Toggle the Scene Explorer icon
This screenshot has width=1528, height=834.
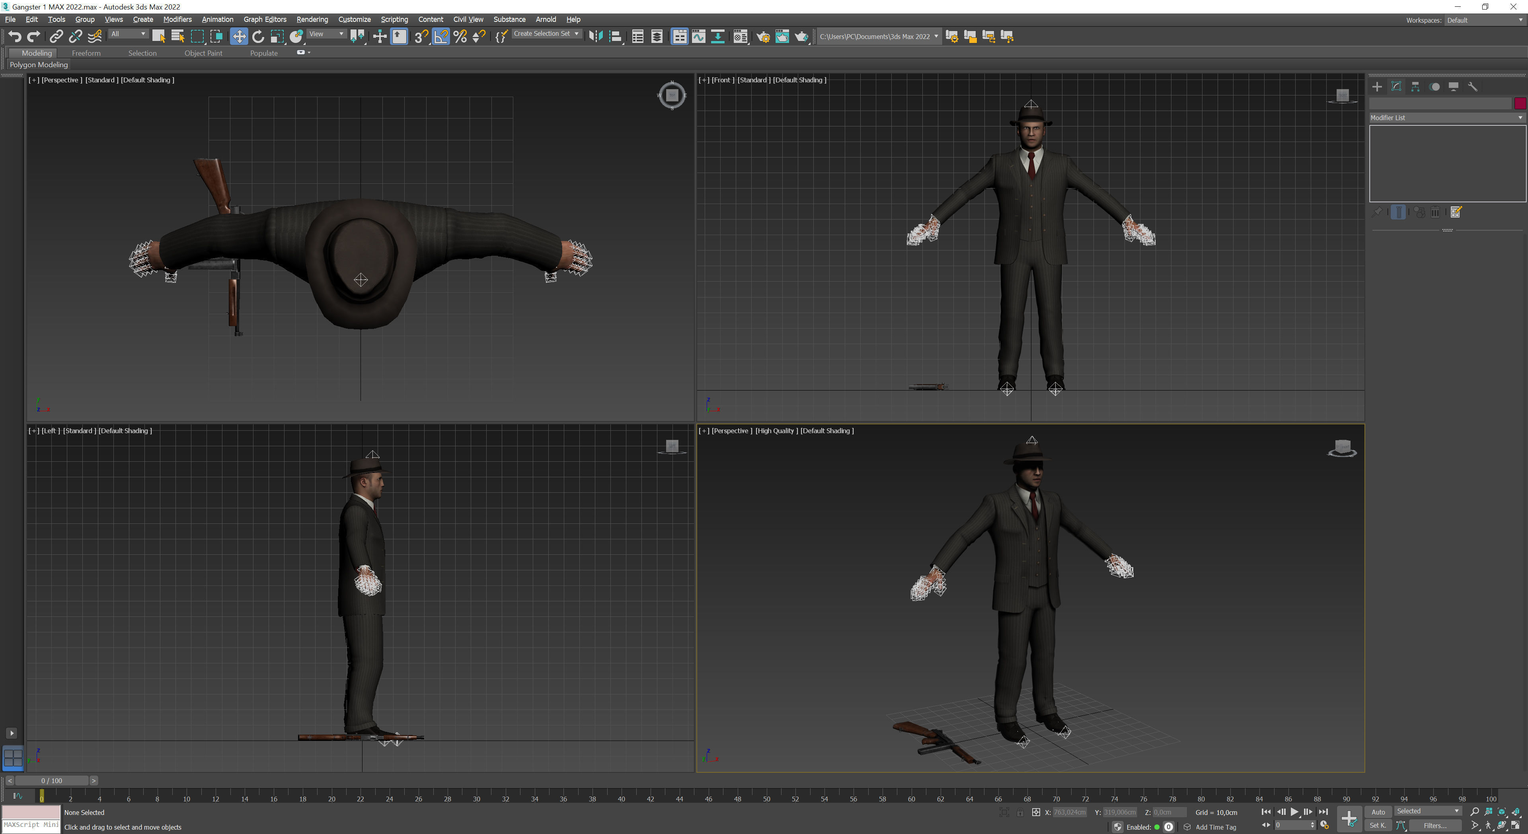(x=637, y=37)
